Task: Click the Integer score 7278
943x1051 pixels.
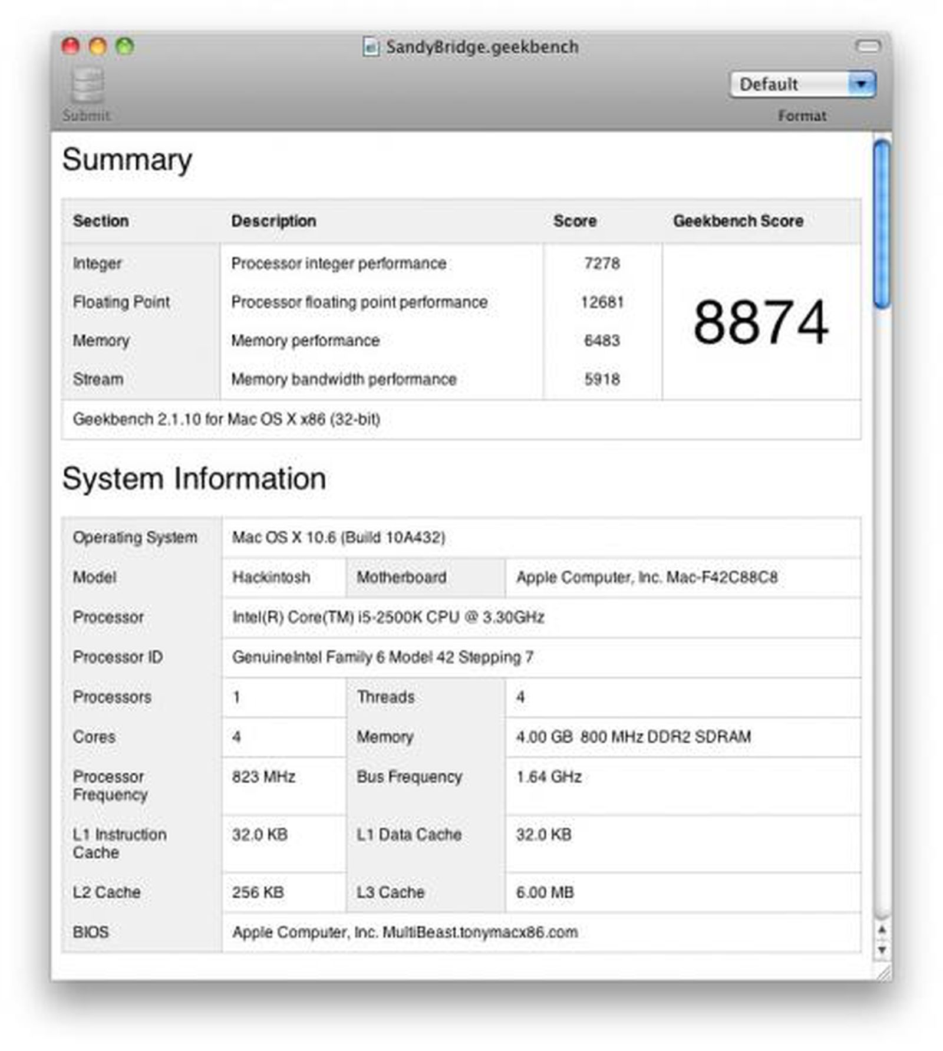Action: click(602, 263)
